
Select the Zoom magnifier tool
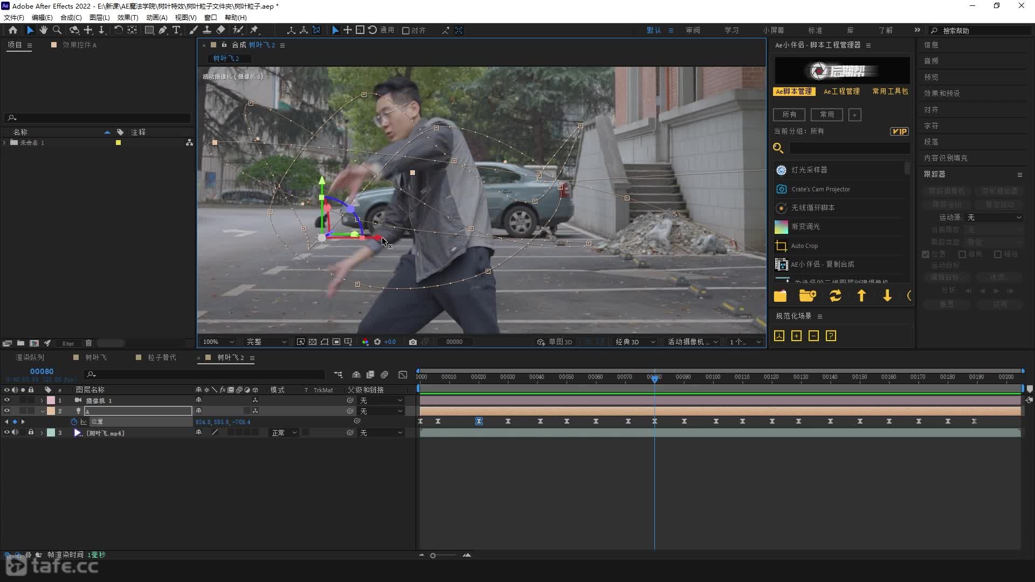(57, 30)
